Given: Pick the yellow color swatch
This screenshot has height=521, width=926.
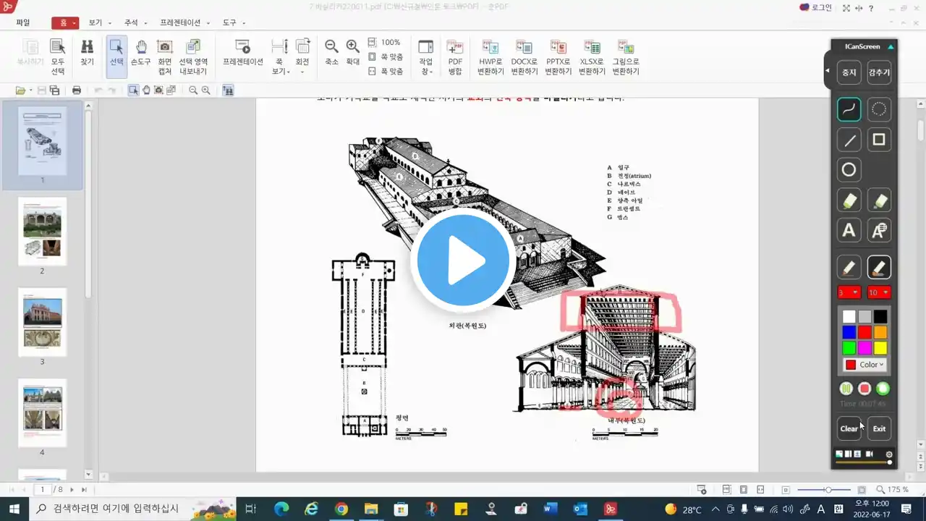Looking at the screenshot, I should click(x=880, y=348).
